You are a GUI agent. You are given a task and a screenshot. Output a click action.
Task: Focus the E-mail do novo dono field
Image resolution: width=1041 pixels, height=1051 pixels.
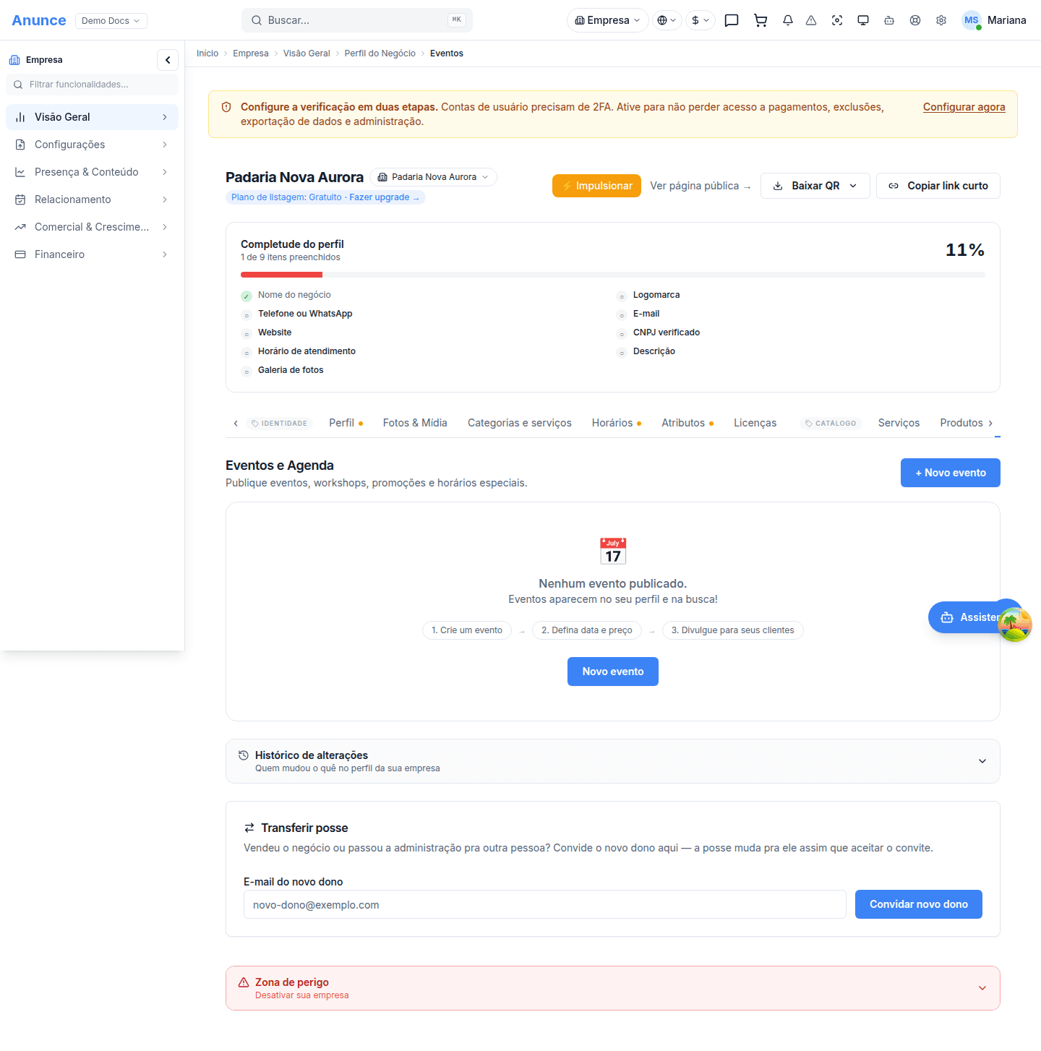click(x=545, y=904)
